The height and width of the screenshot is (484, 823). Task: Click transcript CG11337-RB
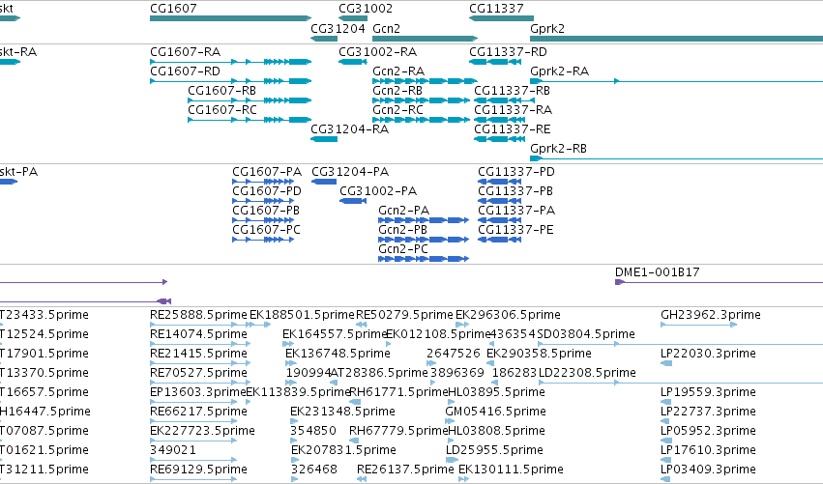[505, 100]
